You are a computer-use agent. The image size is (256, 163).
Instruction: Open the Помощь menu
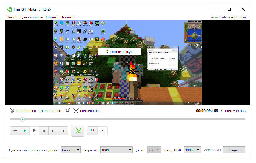[x=68, y=17]
